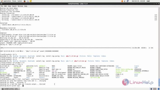Open the Places menu
The image size is (160, 90).
(14, 1)
